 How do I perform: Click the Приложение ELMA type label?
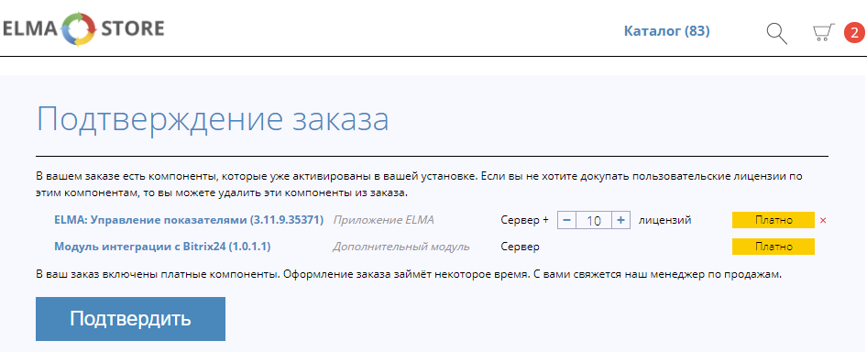point(383,220)
